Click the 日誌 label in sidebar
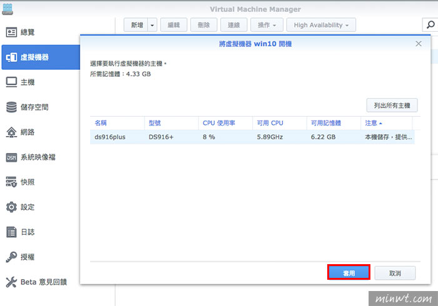This screenshot has width=438, height=306. point(28,232)
